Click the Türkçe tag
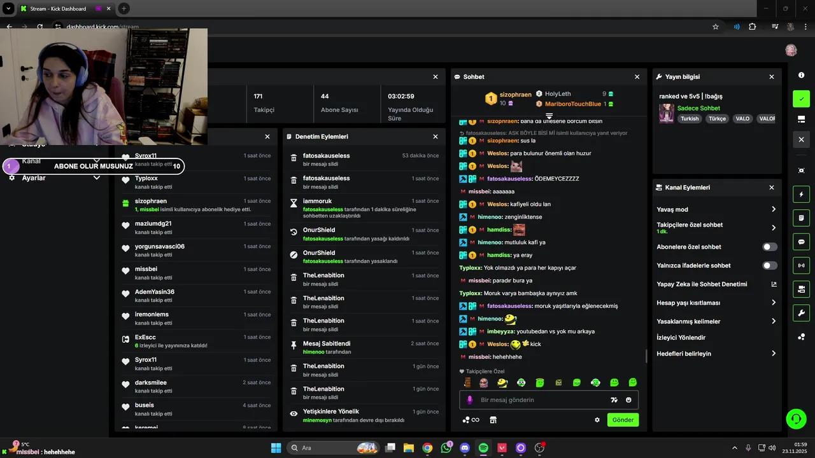815x458 pixels. 718,118
